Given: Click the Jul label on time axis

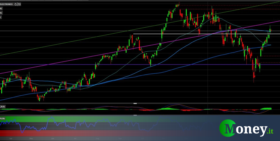Looking at the screenshot, I should (75, 138).
